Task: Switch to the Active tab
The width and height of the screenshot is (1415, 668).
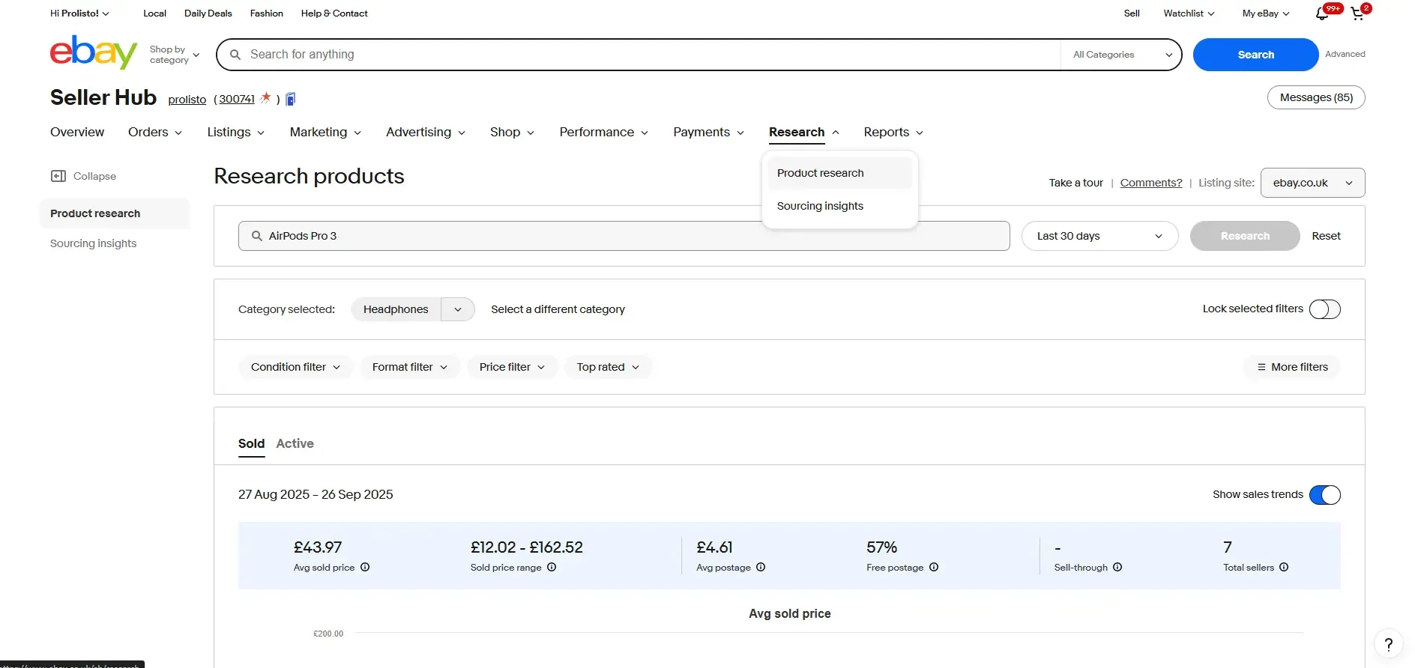Action: pyautogui.click(x=295, y=443)
